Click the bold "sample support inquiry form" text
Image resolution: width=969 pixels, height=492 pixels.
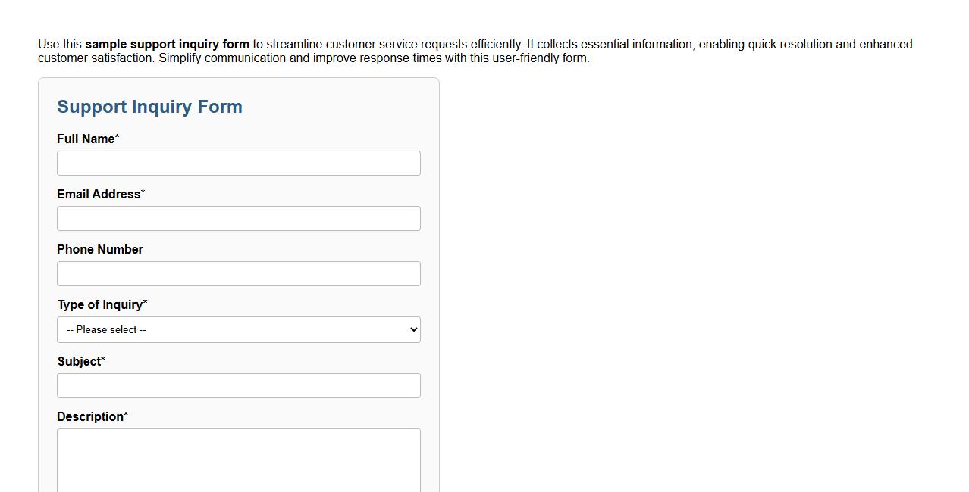(167, 44)
